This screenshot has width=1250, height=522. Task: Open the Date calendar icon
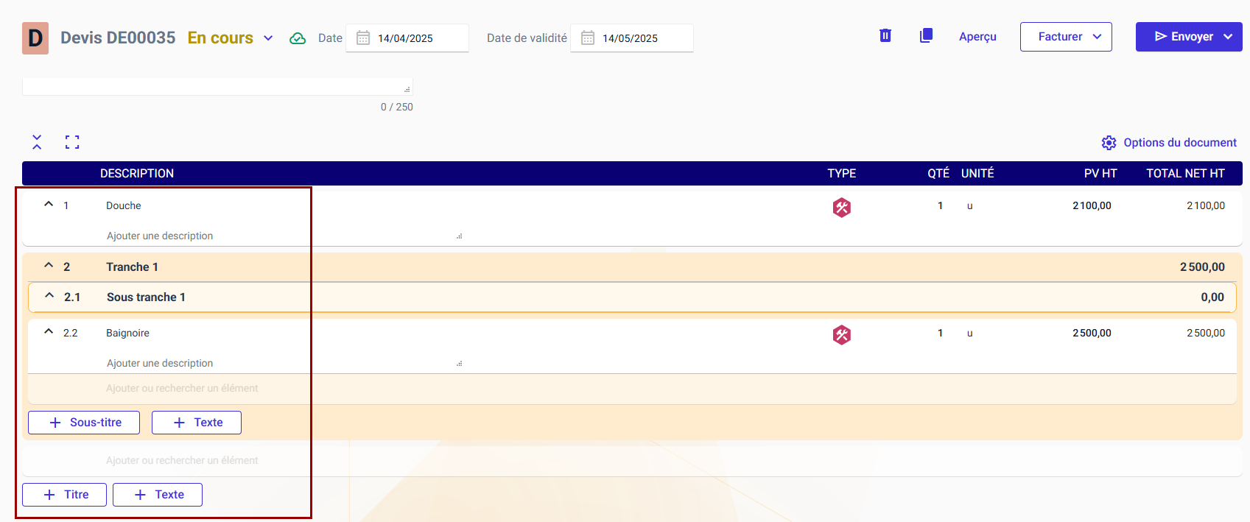pyautogui.click(x=363, y=38)
